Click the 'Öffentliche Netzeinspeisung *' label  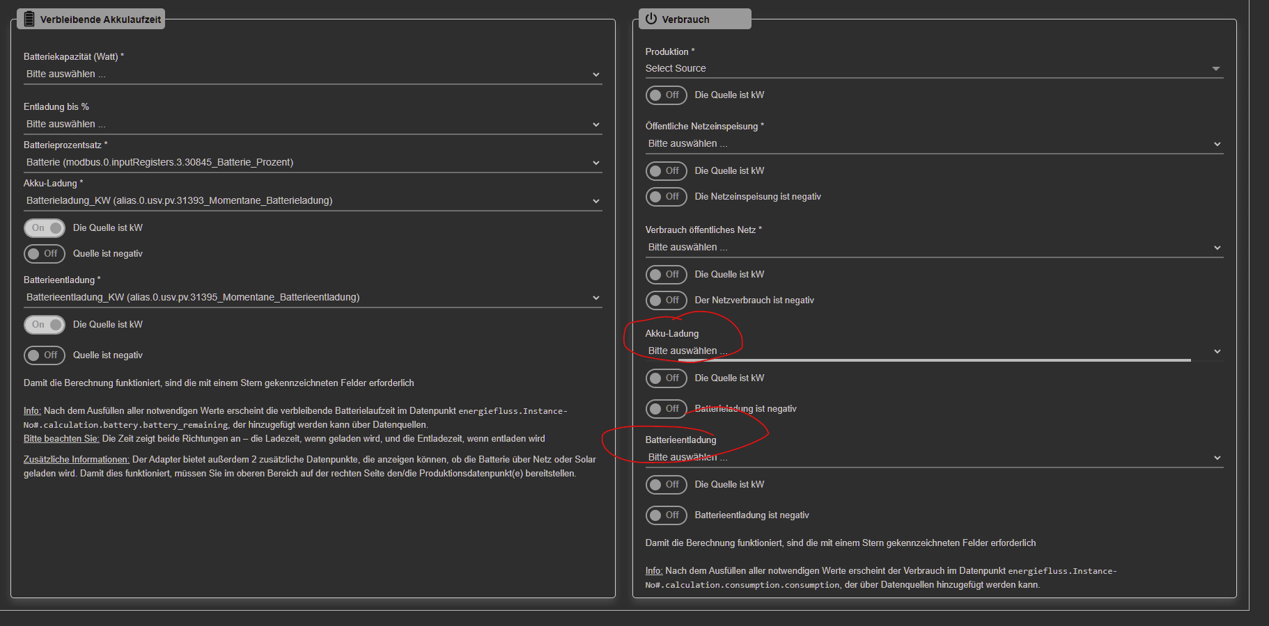click(705, 127)
